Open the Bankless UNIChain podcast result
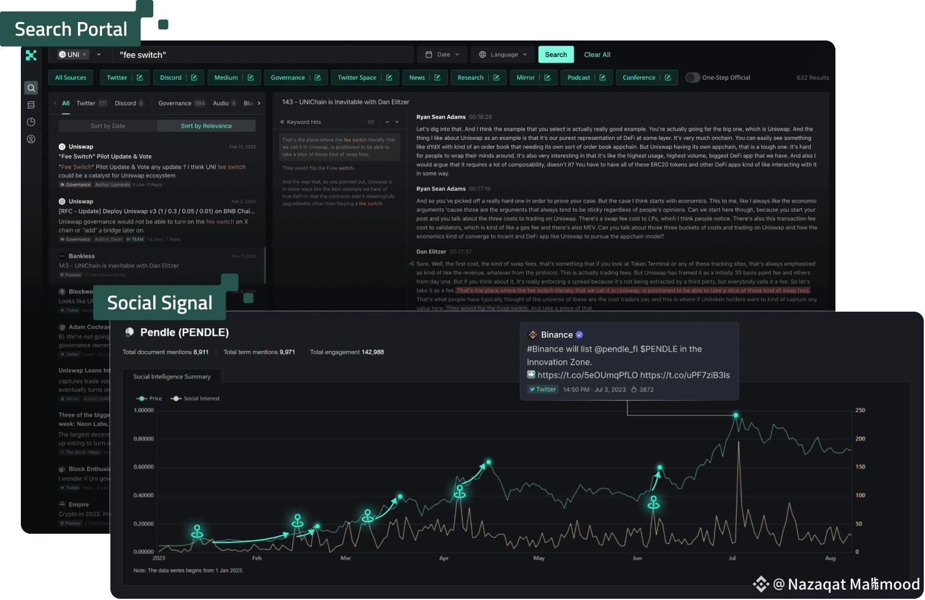The image size is (925, 600). (157, 265)
